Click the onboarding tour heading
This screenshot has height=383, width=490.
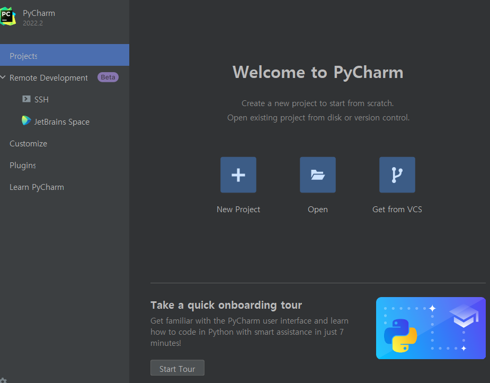tap(226, 305)
